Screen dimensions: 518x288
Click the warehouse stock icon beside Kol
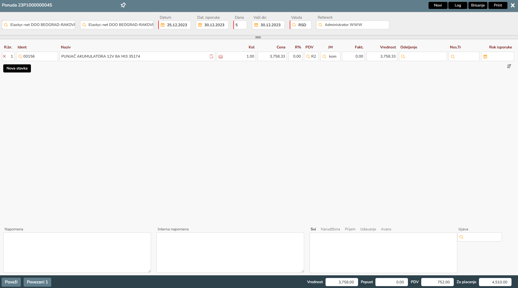tap(221, 57)
